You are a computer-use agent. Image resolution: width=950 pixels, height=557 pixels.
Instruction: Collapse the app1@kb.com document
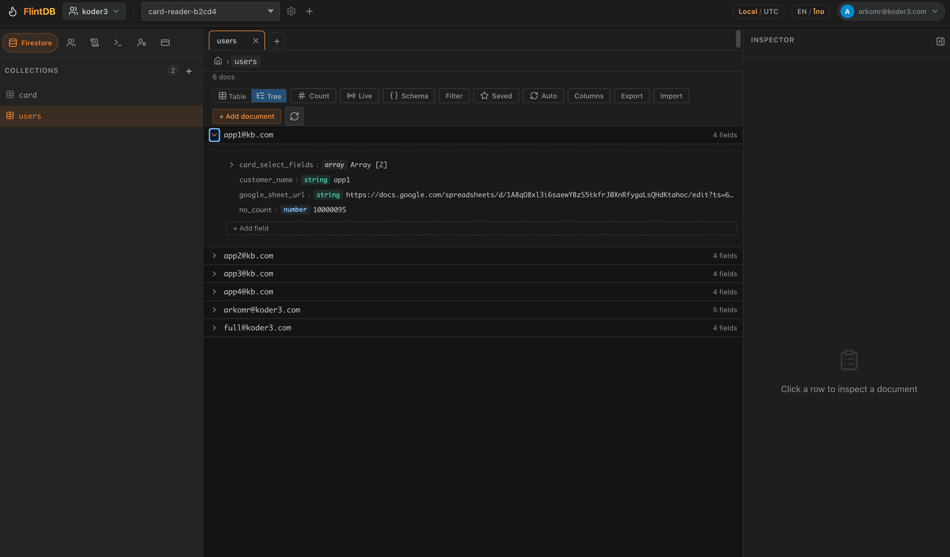coord(214,135)
